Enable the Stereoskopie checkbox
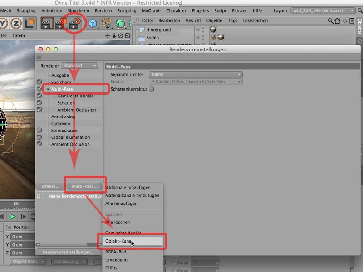 click(x=39, y=130)
